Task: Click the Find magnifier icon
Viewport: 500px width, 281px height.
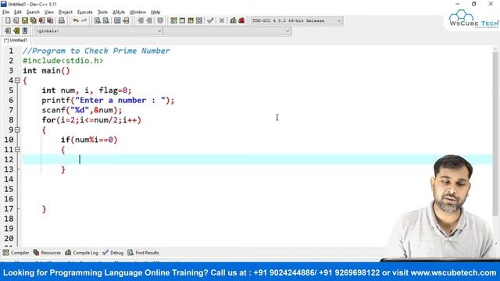Action: click(x=98, y=21)
